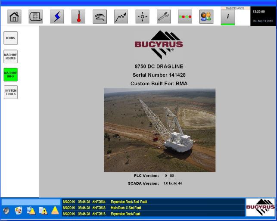Select alarm ANF2634 Expansion Rack Slot Fault
Screen dimensions: 277x221
coord(153,202)
